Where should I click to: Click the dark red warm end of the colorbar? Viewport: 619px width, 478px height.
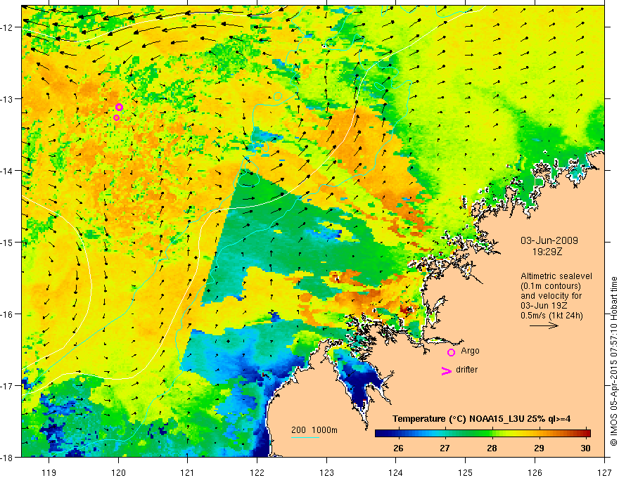586,433
